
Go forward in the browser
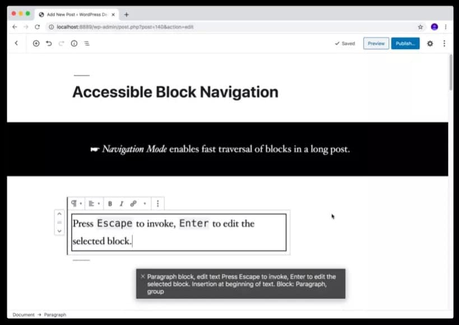click(x=26, y=27)
